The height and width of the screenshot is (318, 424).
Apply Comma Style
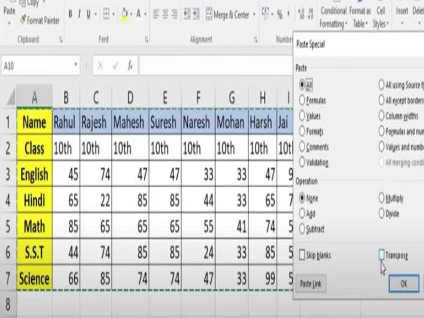(x=288, y=14)
